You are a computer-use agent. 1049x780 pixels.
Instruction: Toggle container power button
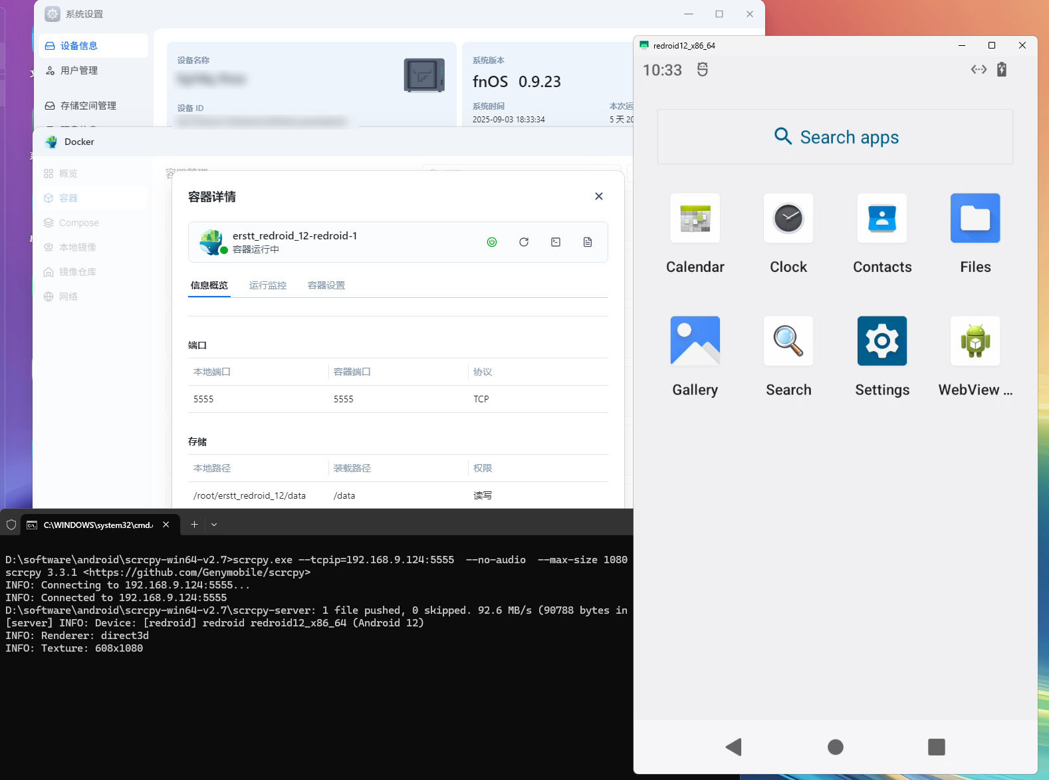point(492,242)
